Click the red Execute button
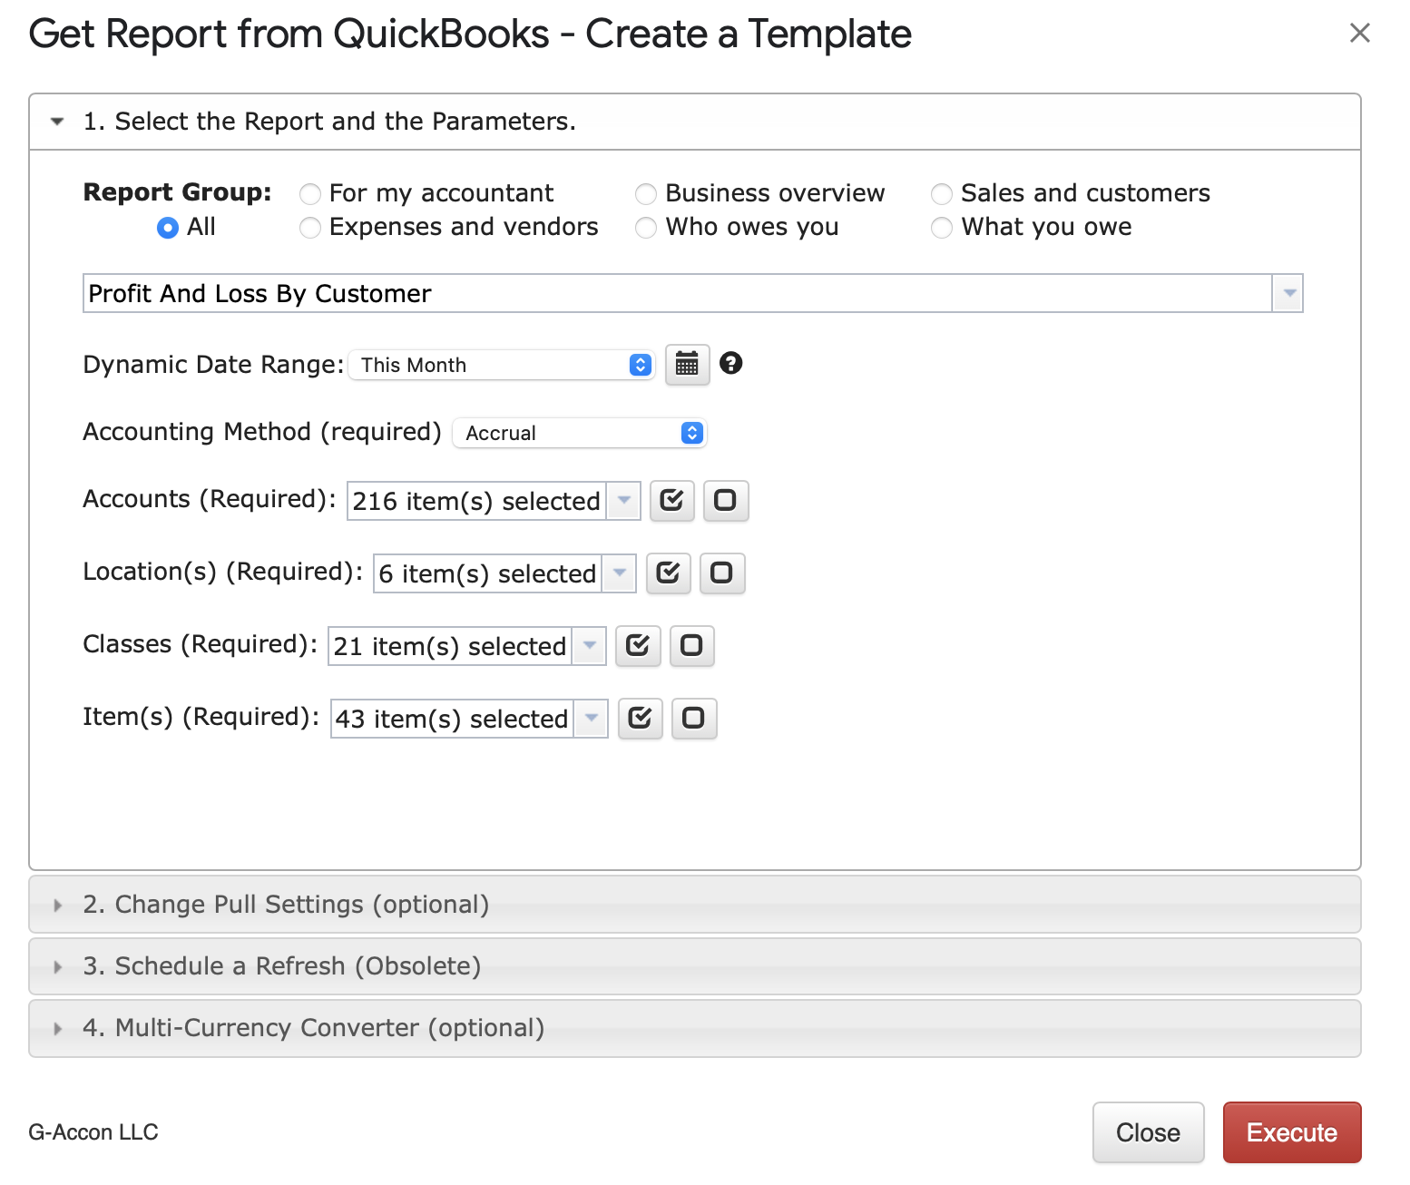Viewport: 1410px width, 1185px height. (1291, 1132)
